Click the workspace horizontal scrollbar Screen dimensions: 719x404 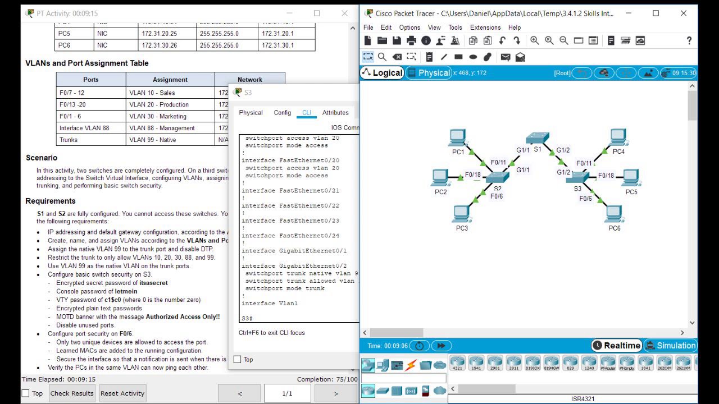[396, 333]
